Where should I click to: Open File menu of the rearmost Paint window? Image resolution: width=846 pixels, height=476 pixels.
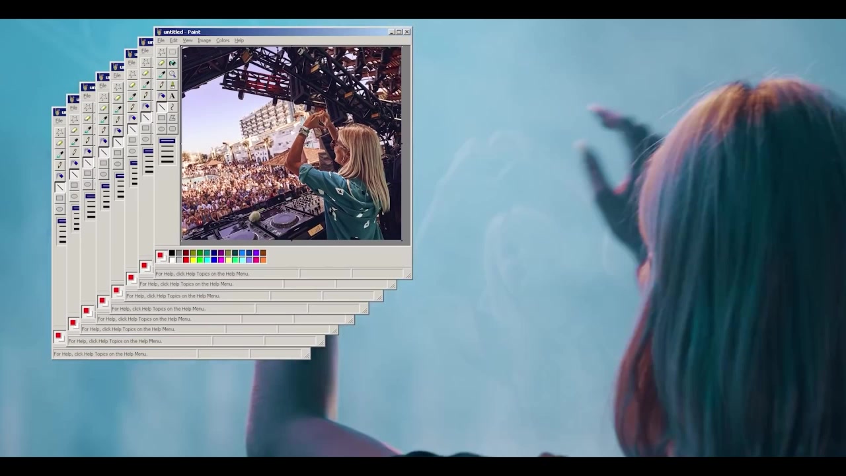[59, 120]
